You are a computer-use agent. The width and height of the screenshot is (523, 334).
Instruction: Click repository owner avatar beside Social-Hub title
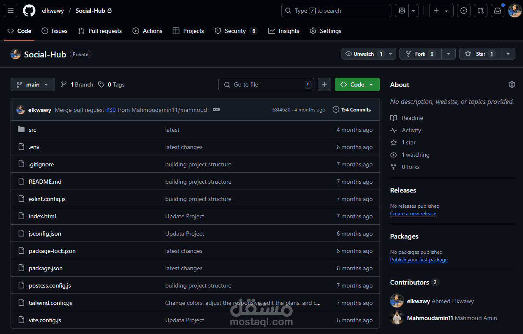[16, 54]
